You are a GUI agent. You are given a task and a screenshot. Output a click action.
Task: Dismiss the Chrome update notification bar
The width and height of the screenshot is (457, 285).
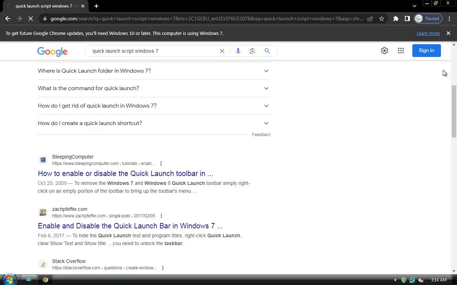pyautogui.click(x=448, y=33)
